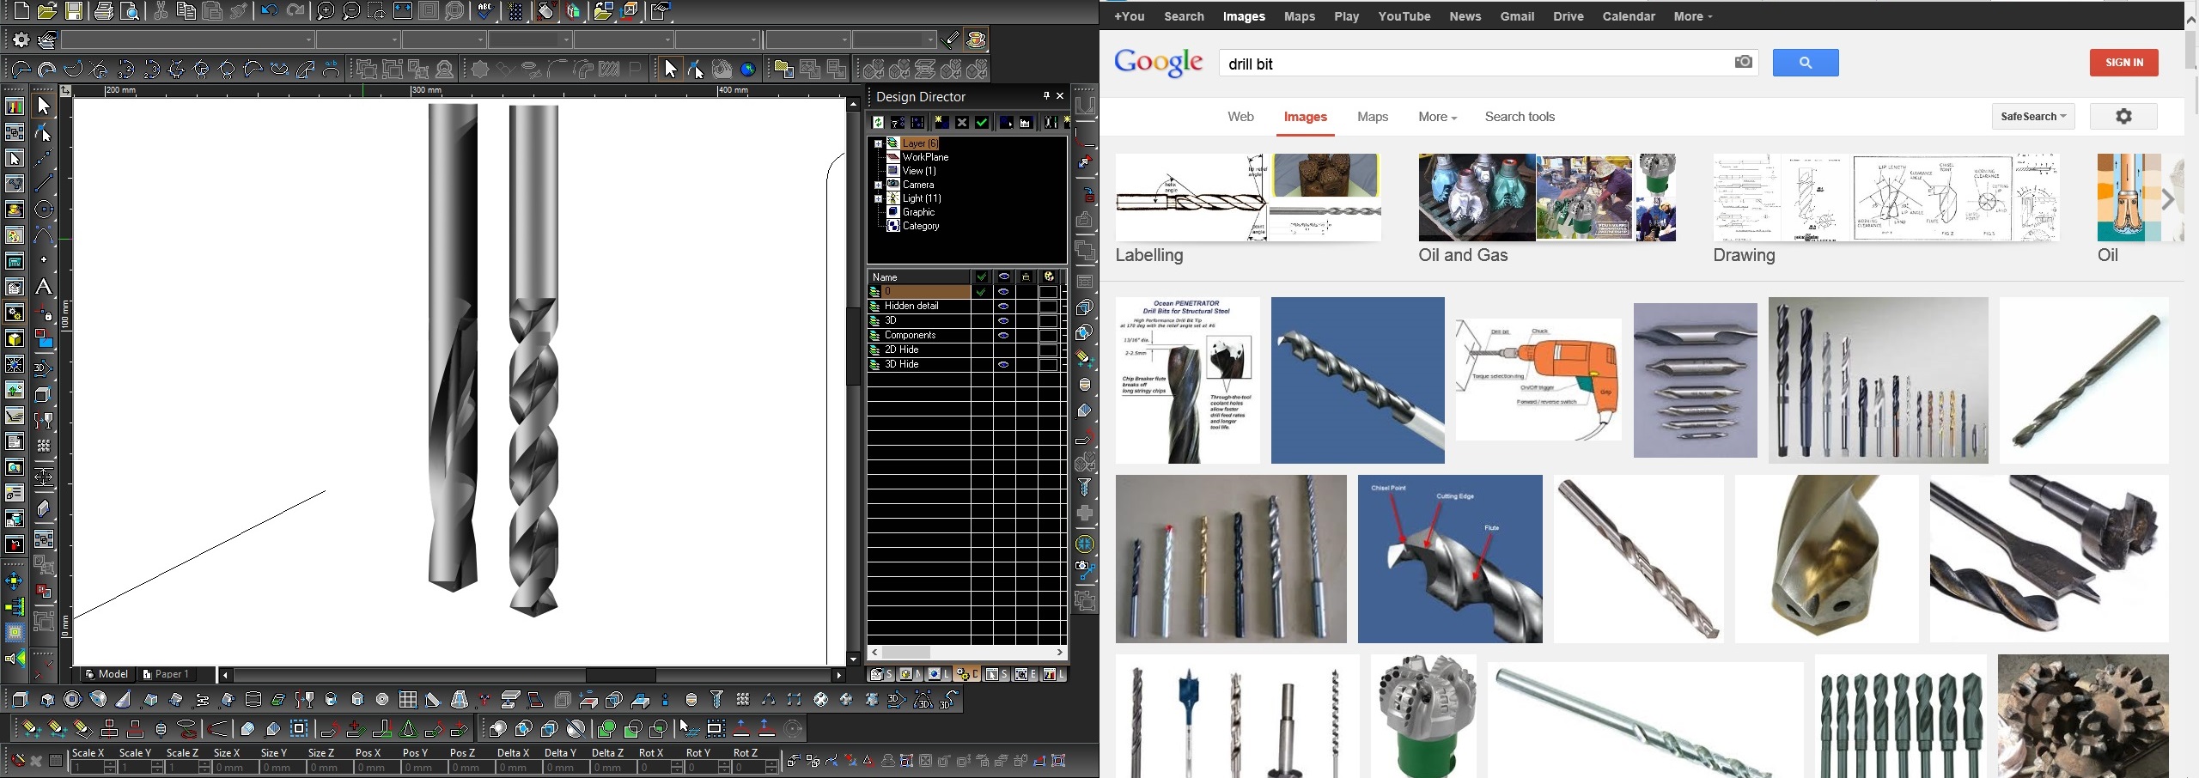
Task: Click the camera search-by-image icon
Action: 1743,62
